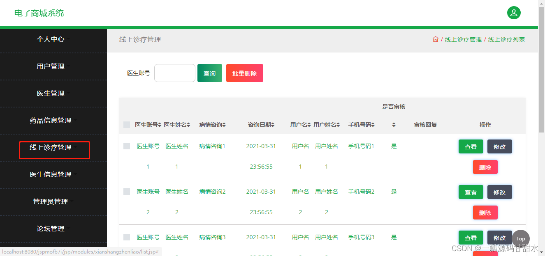Click 删除 for 病情咨询2 row

pos(485,213)
